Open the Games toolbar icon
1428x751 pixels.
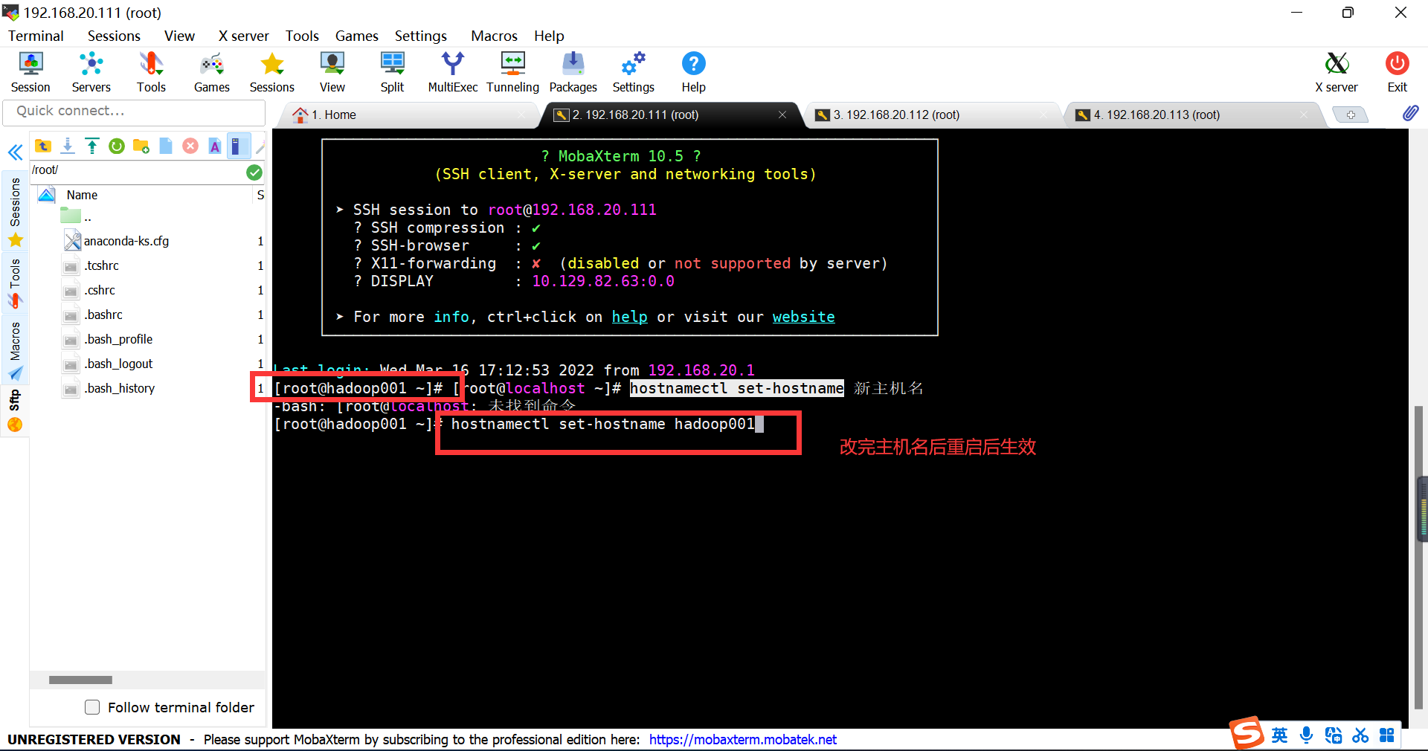tap(212, 72)
